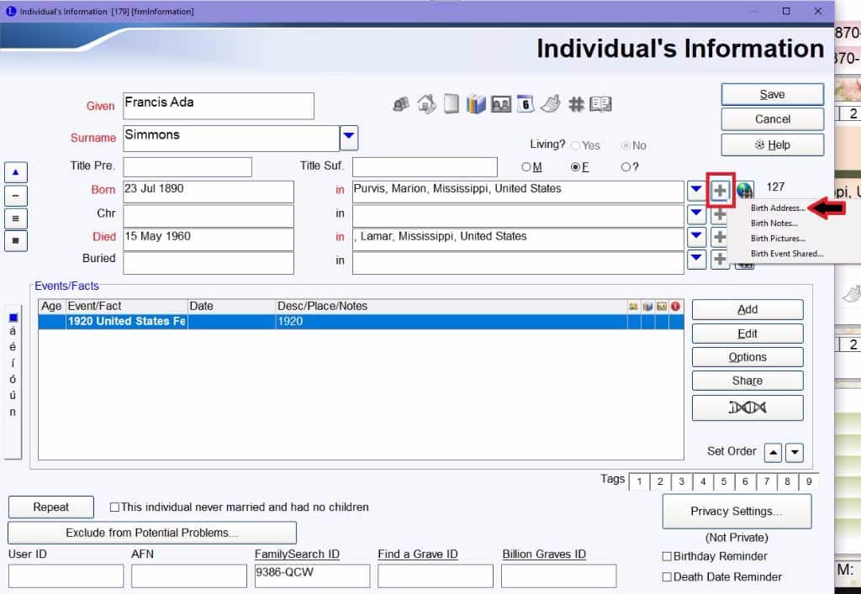Click the plus button on the Born row
The height and width of the screenshot is (594, 861).
[720, 191]
